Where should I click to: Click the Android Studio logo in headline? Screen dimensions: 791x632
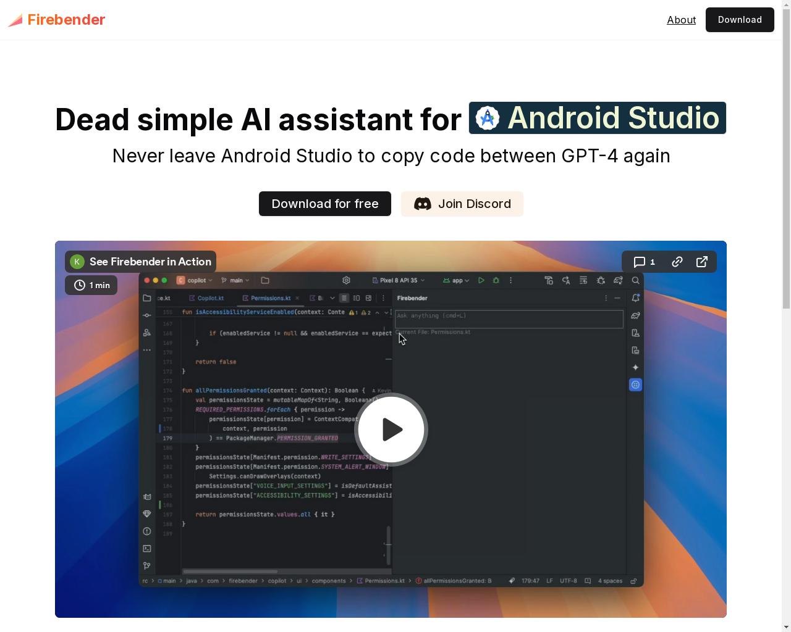pyautogui.click(x=488, y=118)
